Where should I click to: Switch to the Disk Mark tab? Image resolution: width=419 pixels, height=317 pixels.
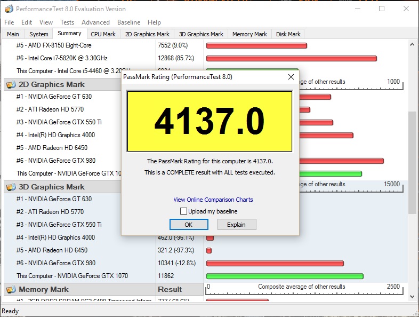288,34
